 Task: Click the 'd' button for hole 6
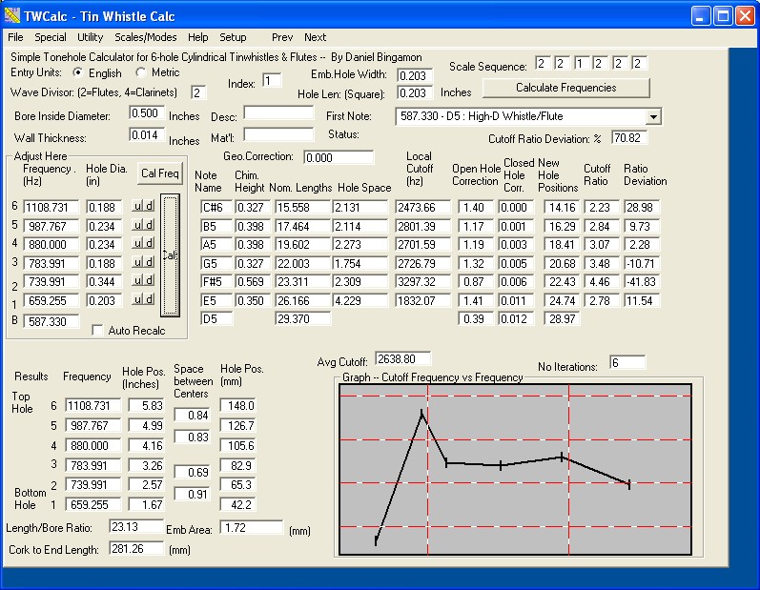point(148,207)
